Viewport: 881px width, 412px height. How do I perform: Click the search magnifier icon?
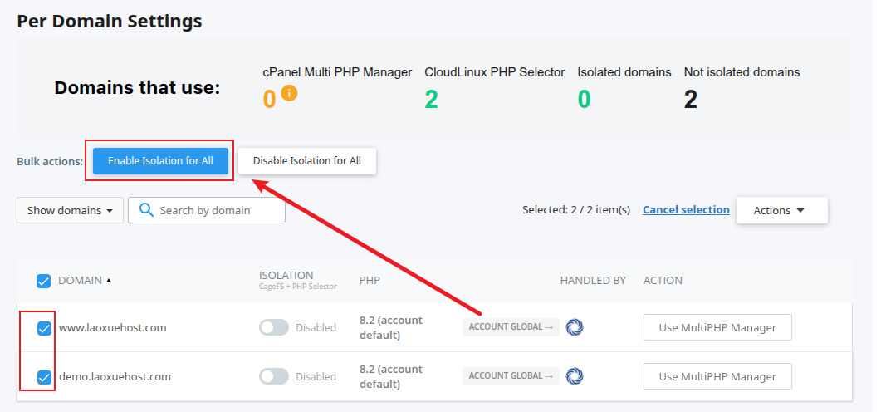[x=147, y=210]
